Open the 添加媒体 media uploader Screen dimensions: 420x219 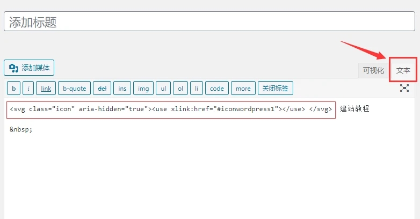(x=29, y=68)
